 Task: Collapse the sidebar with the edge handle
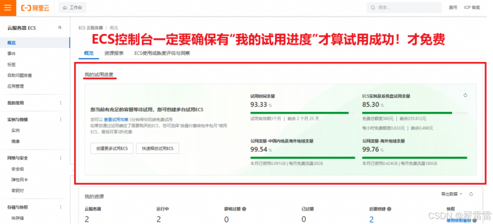pos(72,170)
